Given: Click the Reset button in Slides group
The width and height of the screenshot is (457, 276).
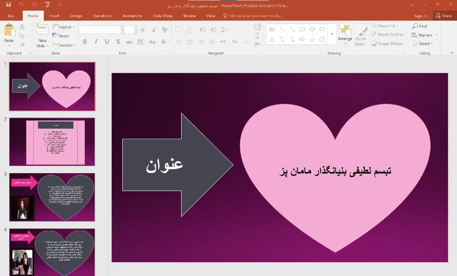Looking at the screenshot, I should click(x=64, y=36).
